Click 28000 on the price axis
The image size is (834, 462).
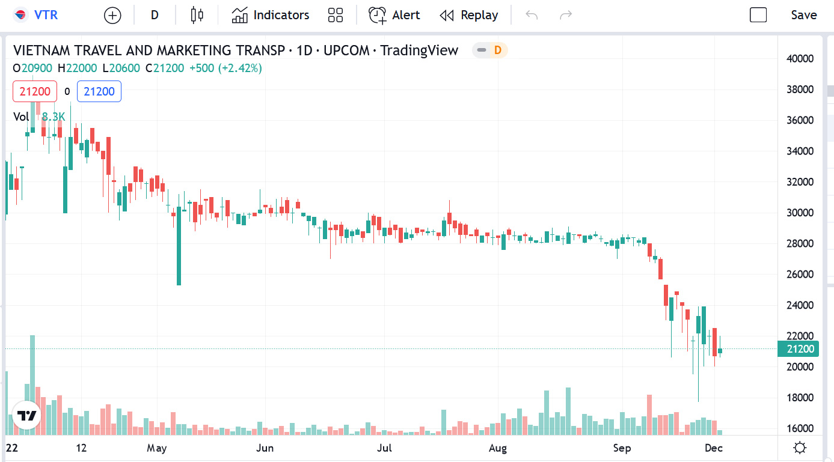click(x=800, y=244)
